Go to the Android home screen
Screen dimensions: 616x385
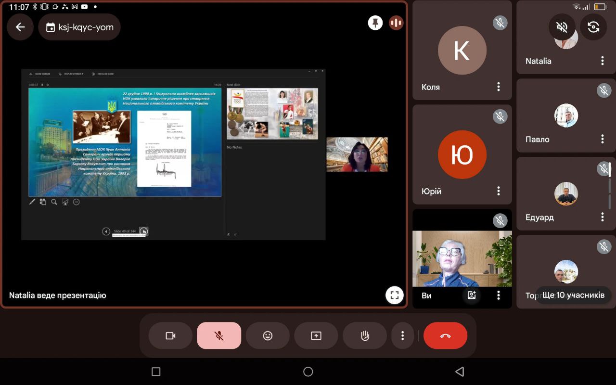[x=308, y=372]
